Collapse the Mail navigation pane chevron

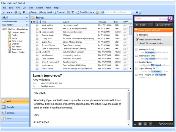click(27, 18)
